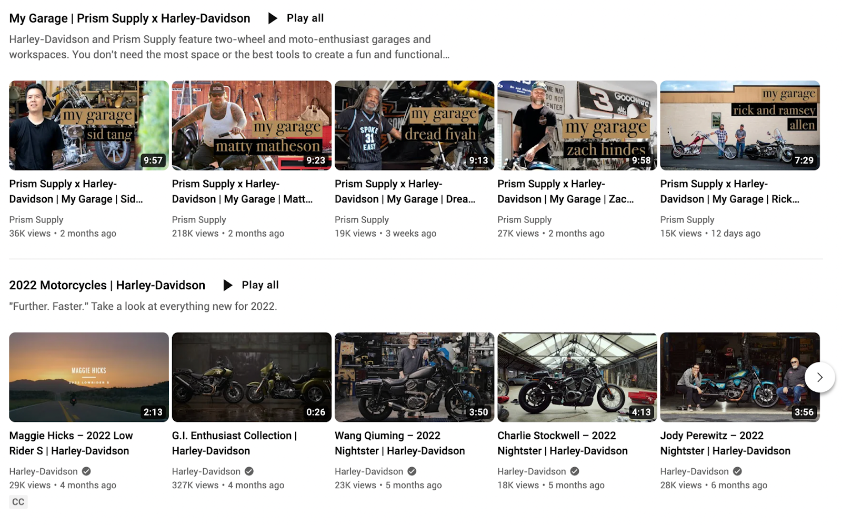Viewport: 842px width, 525px height.
Task: Open the Maggie Hicks sunset road thumbnail
Action: click(x=89, y=377)
